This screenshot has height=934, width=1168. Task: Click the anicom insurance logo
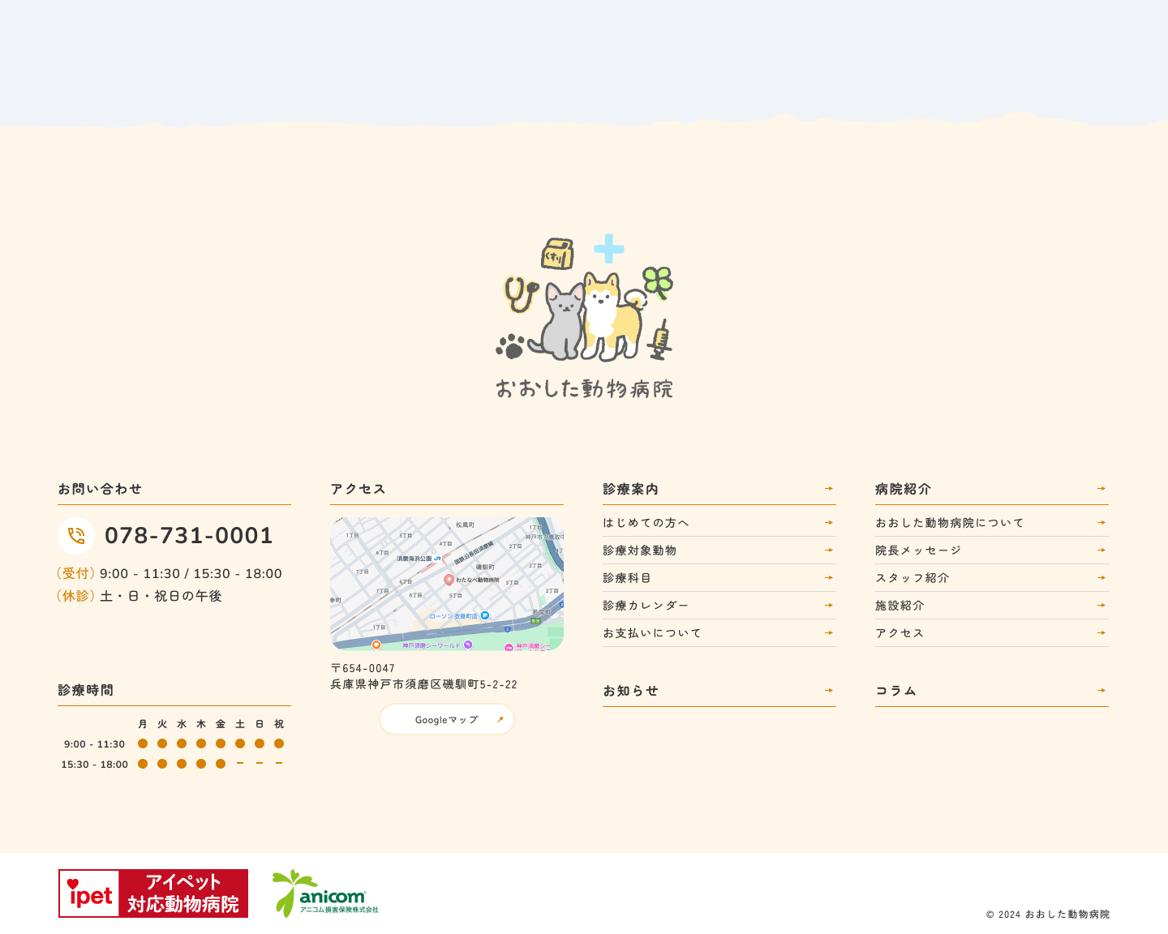tap(325, 893)
